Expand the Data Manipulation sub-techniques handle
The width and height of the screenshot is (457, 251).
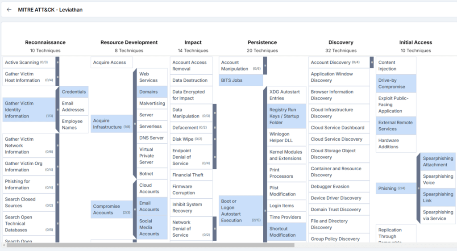(215, 113)
